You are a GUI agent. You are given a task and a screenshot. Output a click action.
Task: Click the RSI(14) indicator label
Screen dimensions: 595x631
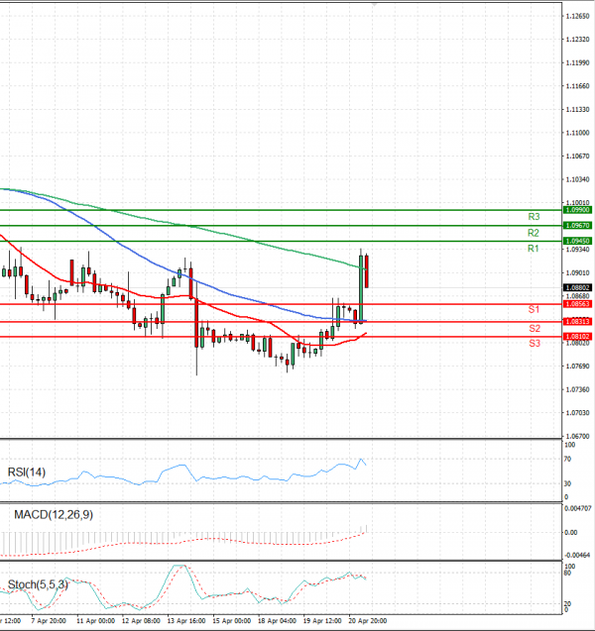27,473
